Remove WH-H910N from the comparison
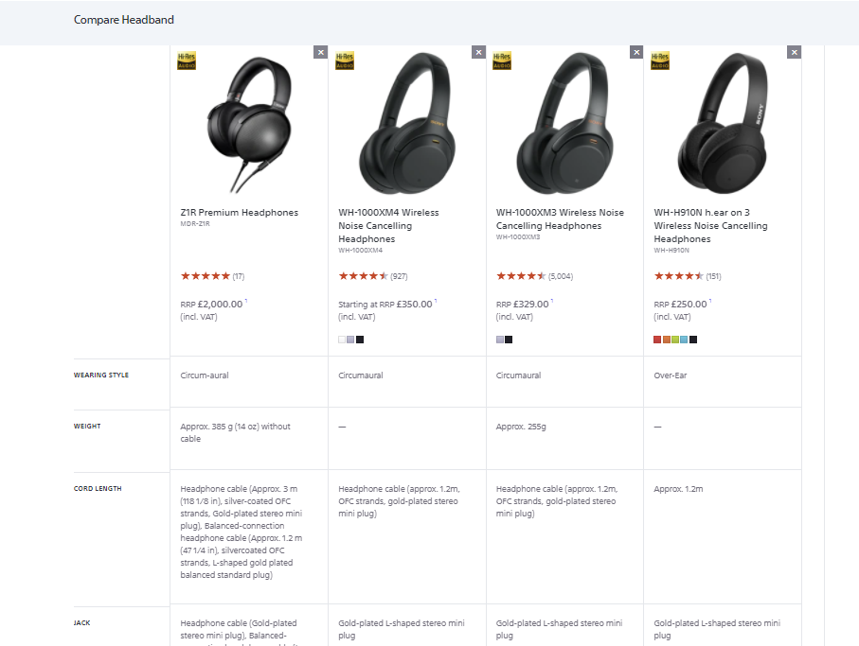This screenshot has height=646, width=859. click(x=794, y=53)
